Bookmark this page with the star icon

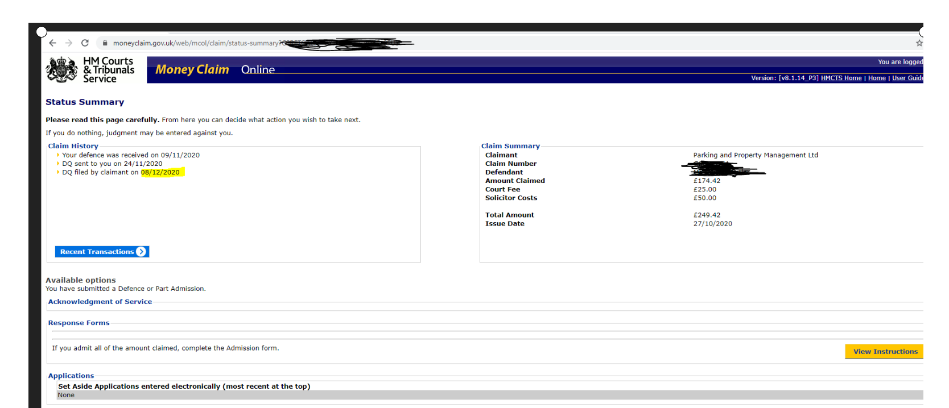click(919, 43)
